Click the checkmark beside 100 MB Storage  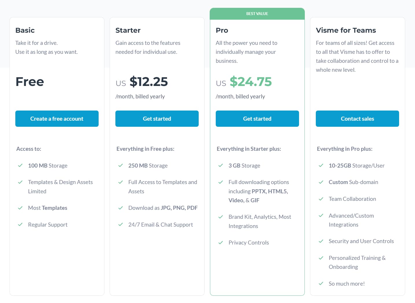coord(20,166)
